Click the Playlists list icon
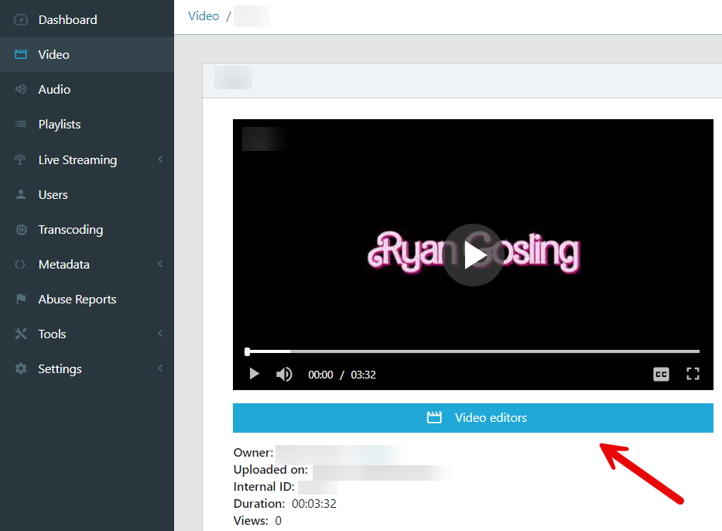Viewport: 722px width, 531px height. click(x=21, y=124)
